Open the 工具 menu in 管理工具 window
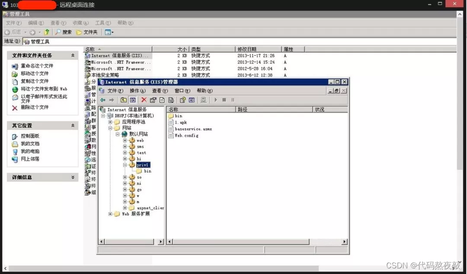Image resolution: width=467 pixels, height=274 pixels. (103, 23)
